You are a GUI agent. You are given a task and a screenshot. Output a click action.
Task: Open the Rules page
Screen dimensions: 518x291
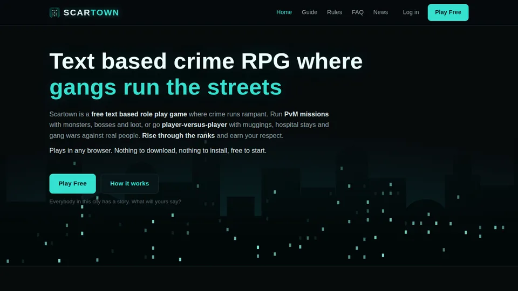click(335, 12)
